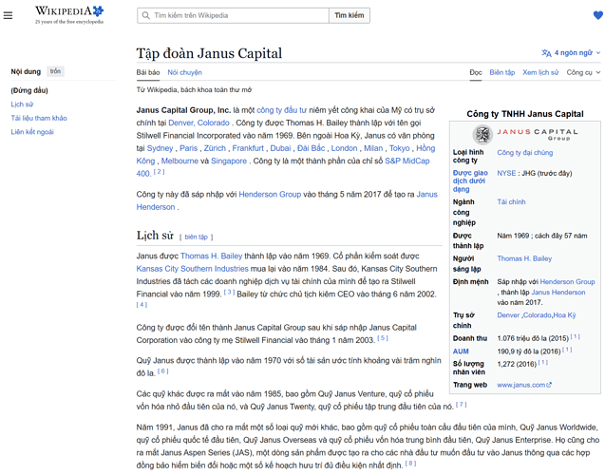The width and height of the screenshot is (605, 475).
Task: Open the công ty đầu tư link
Action: click(x=282, y=110)
